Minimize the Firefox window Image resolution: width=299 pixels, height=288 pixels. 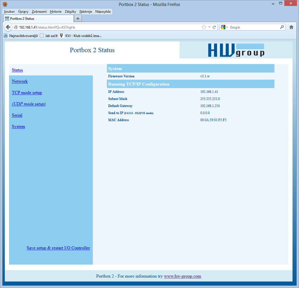(273, 3)
